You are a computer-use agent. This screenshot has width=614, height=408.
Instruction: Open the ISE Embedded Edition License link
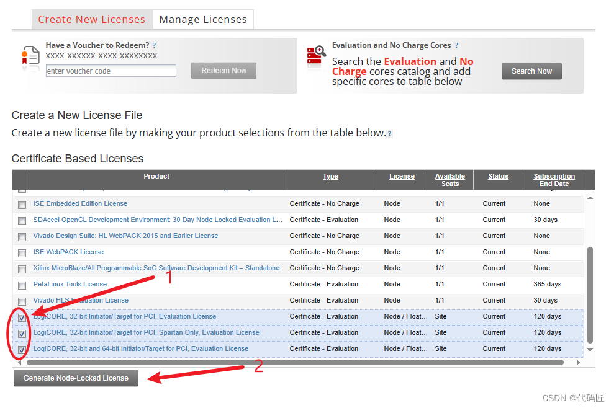tap(80, 203)
